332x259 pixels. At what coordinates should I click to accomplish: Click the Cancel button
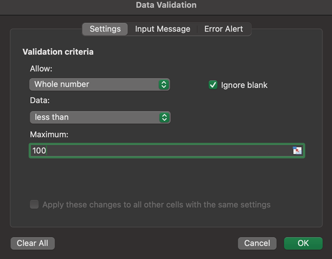pyautogui.click(x=257, y=243)
